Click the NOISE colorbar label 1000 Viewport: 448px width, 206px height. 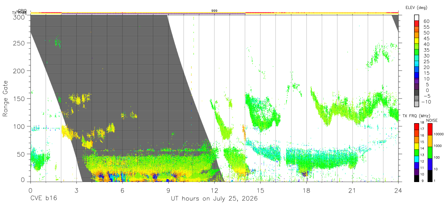439,146
